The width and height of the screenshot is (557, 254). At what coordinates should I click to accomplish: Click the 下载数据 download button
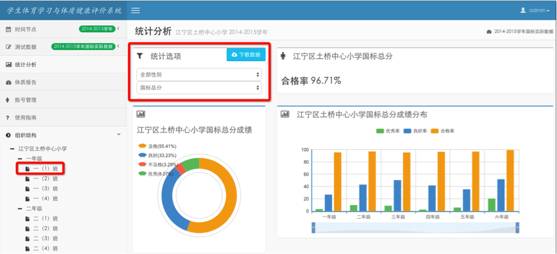(246, 55)
